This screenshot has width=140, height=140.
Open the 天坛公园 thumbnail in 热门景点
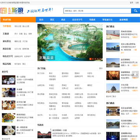pos(113,88)
